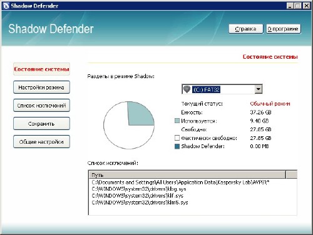Click the empty column header beside Путь
This screenshot has height=235, width=313.
tap(291, 175)
